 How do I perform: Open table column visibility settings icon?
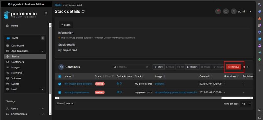244,67
